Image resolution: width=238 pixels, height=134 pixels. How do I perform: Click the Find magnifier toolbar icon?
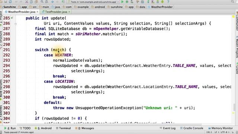point(42,1)
